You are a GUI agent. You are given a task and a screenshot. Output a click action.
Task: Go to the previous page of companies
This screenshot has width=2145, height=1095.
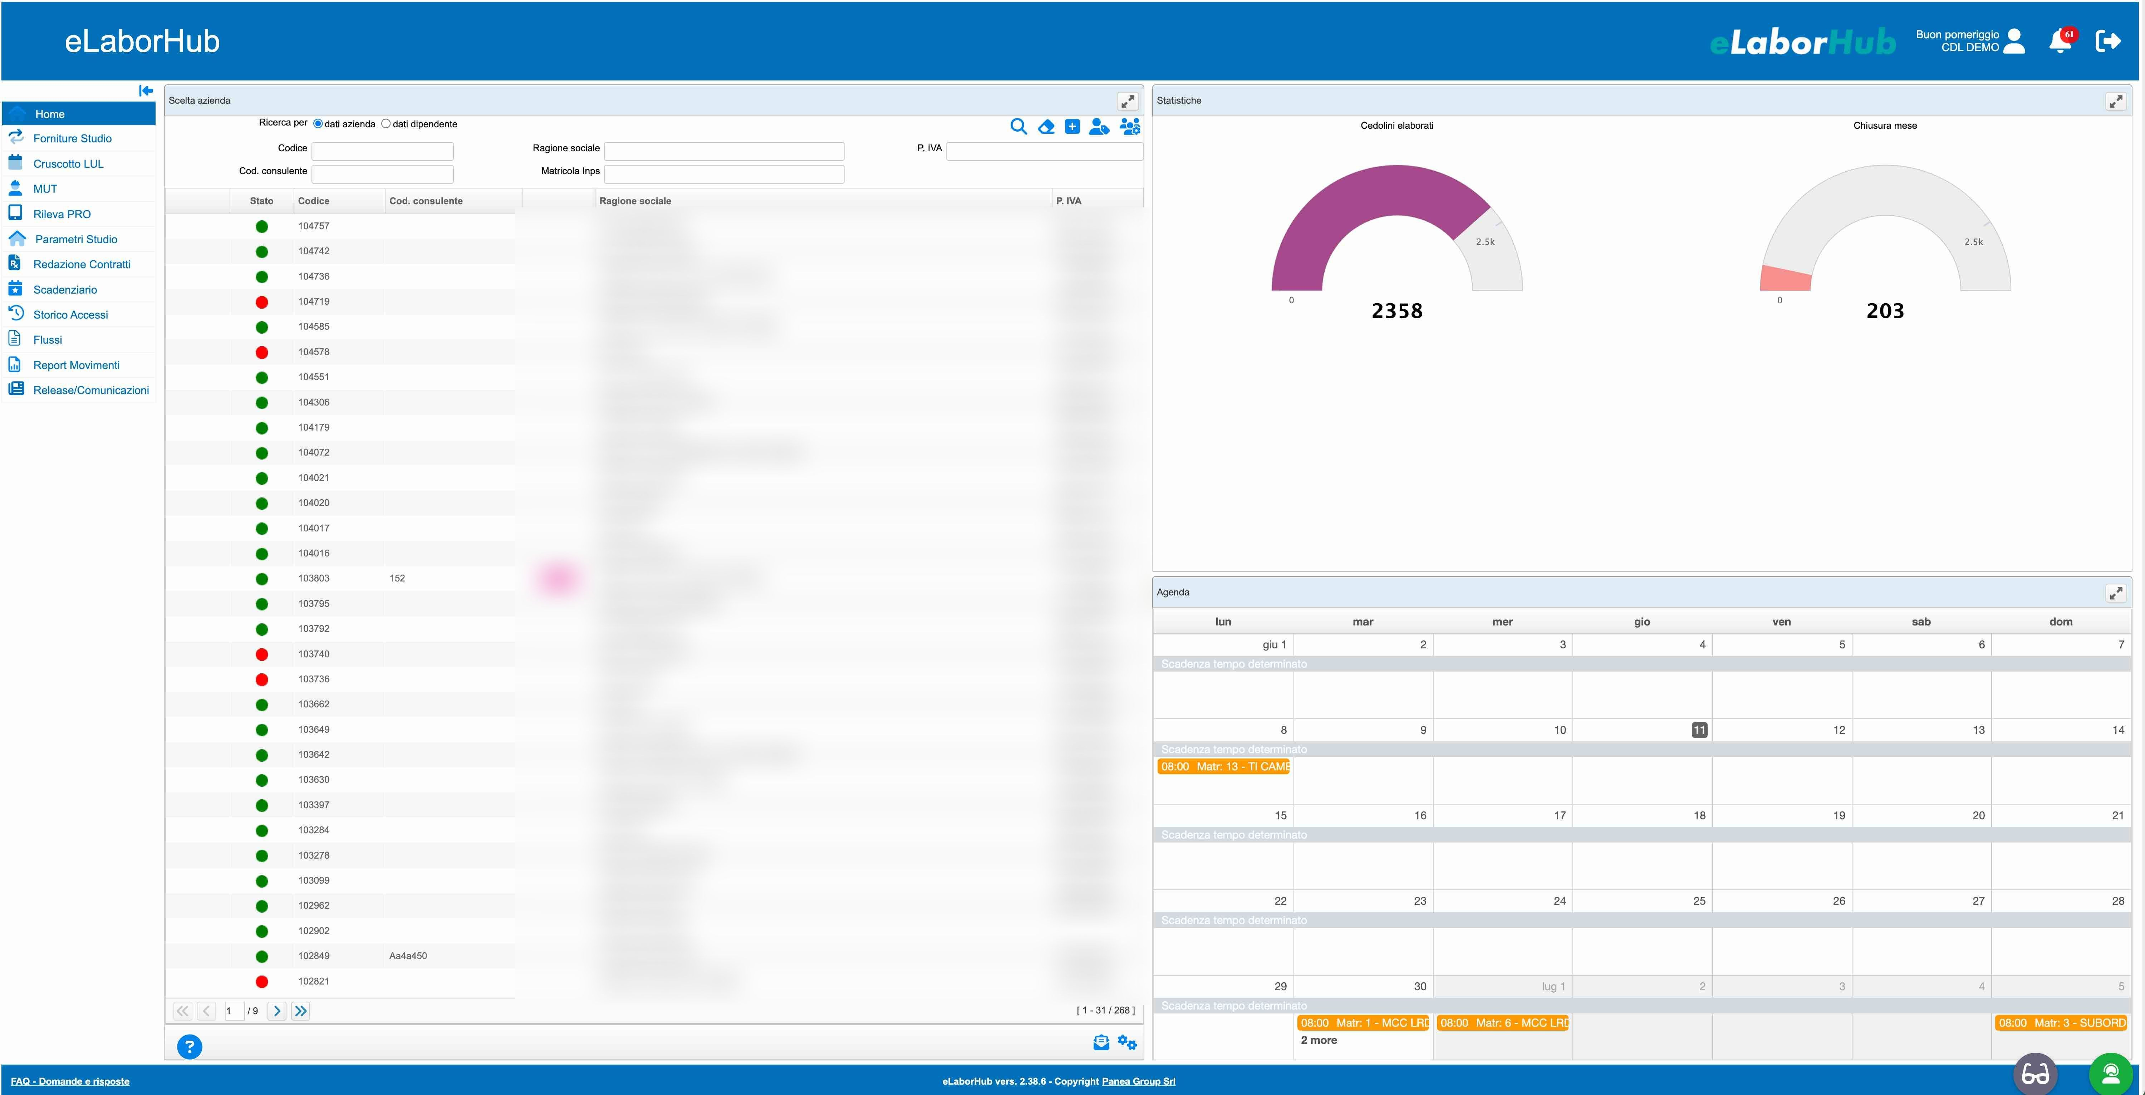click(206, 1011)
